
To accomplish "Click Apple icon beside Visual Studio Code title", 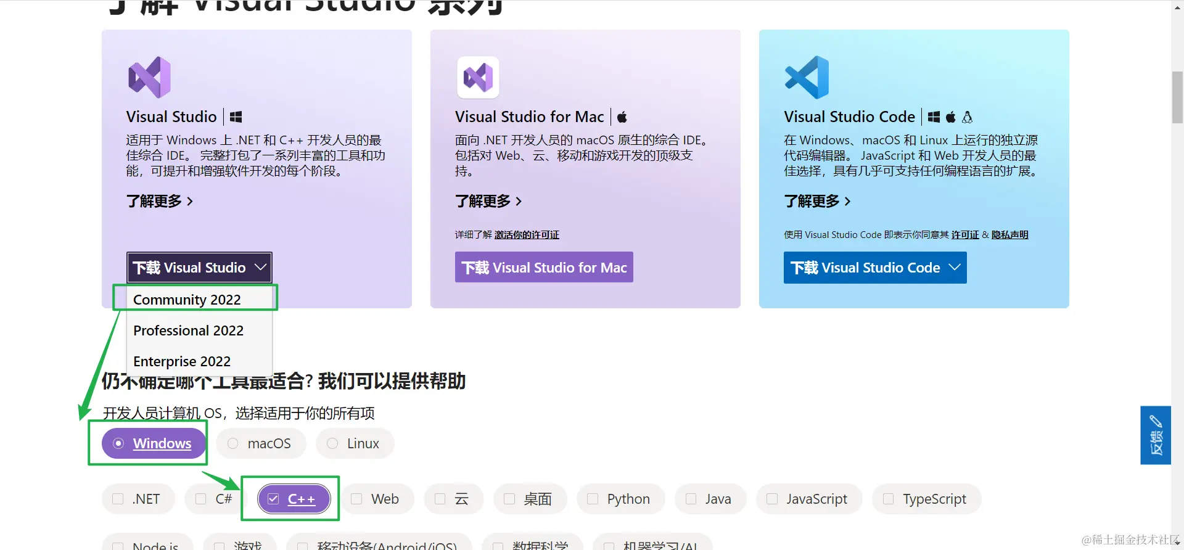I will (951, 117).
